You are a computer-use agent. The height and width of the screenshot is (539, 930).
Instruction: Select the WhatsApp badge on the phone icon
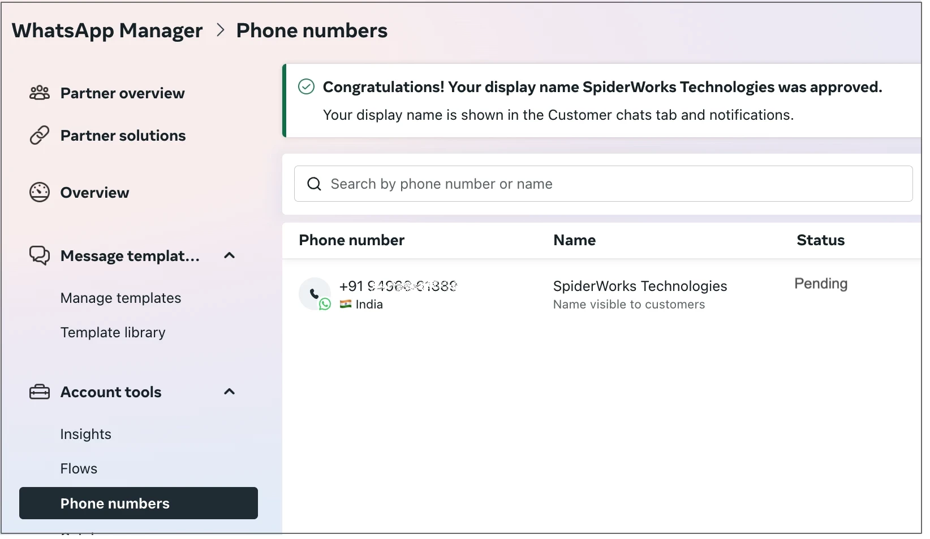point(325,305)
